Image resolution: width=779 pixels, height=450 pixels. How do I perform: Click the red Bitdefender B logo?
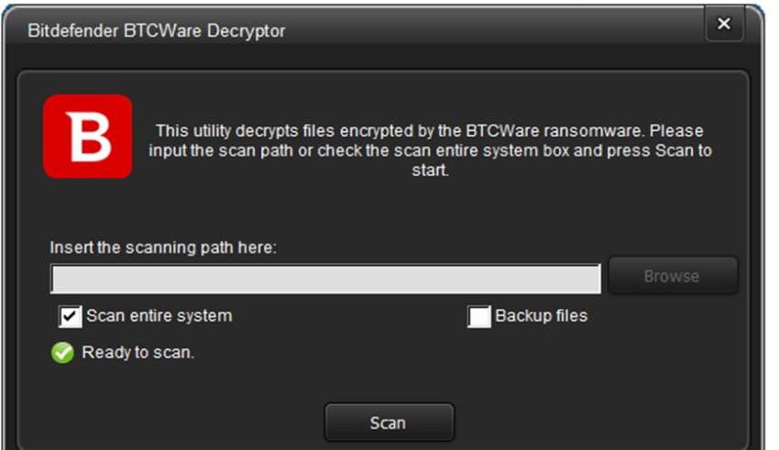pyautogui.click(x=87, y=136)
